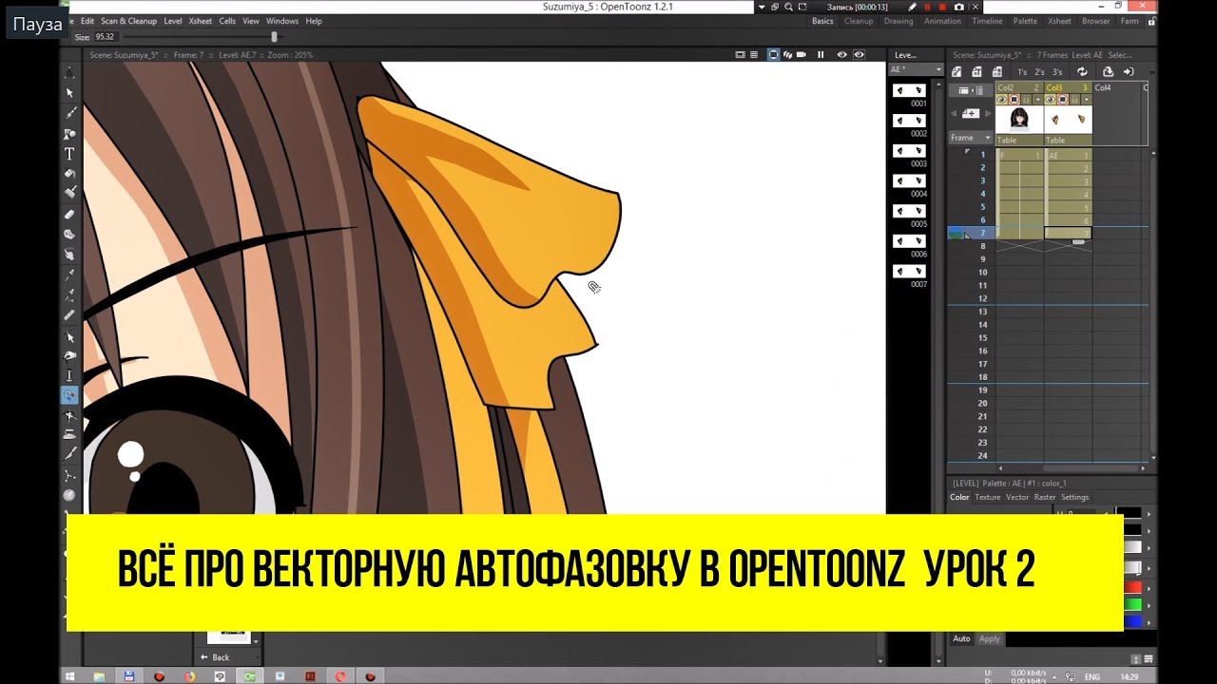Open Col2 column options dropdown arrow
The width and height of the screenshot is (1217, 684).
1037,99
